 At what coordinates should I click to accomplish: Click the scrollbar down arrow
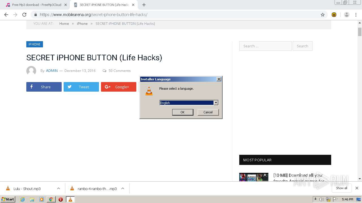click(360, 179)
